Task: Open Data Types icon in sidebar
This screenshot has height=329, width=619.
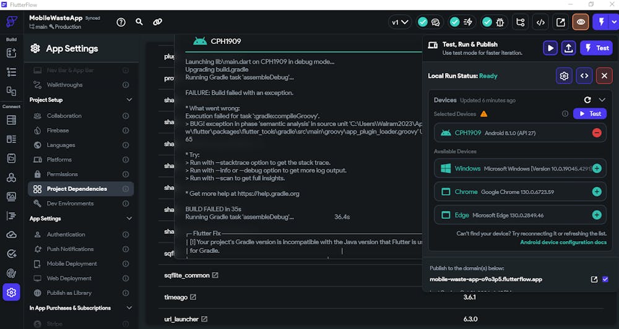Action: (x=11, y=139)
